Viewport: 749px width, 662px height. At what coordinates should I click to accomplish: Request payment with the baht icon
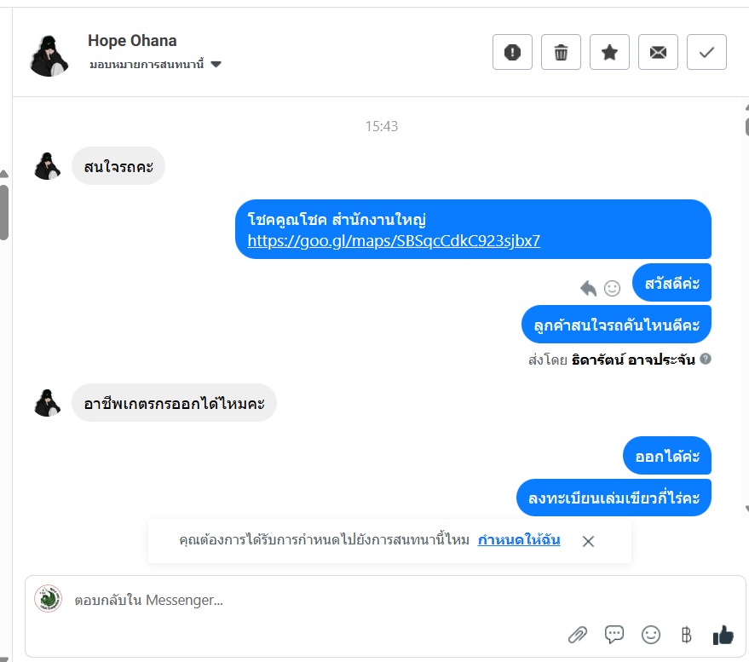pos(686,635)
